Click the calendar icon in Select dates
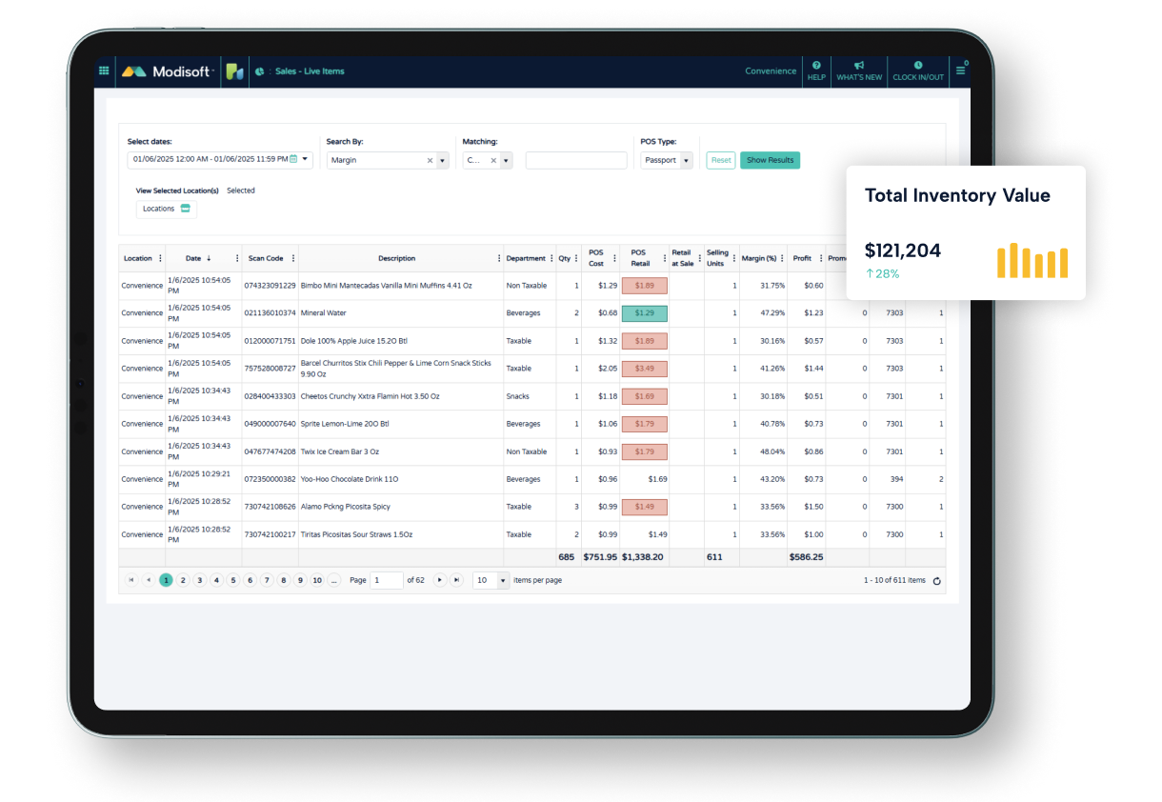Image resolution: width=1162 pixels, height=802 pixels. click(294, 160)
